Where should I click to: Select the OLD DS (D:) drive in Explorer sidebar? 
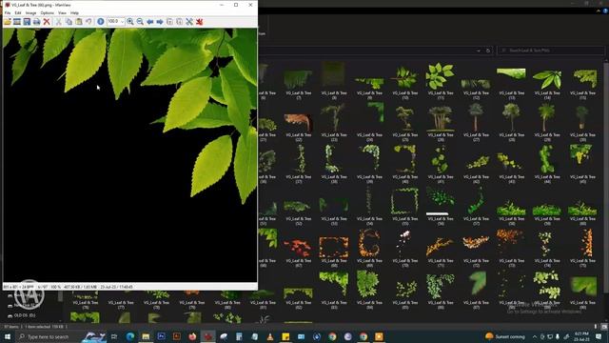pyautogui.click(x=24, y=315)
